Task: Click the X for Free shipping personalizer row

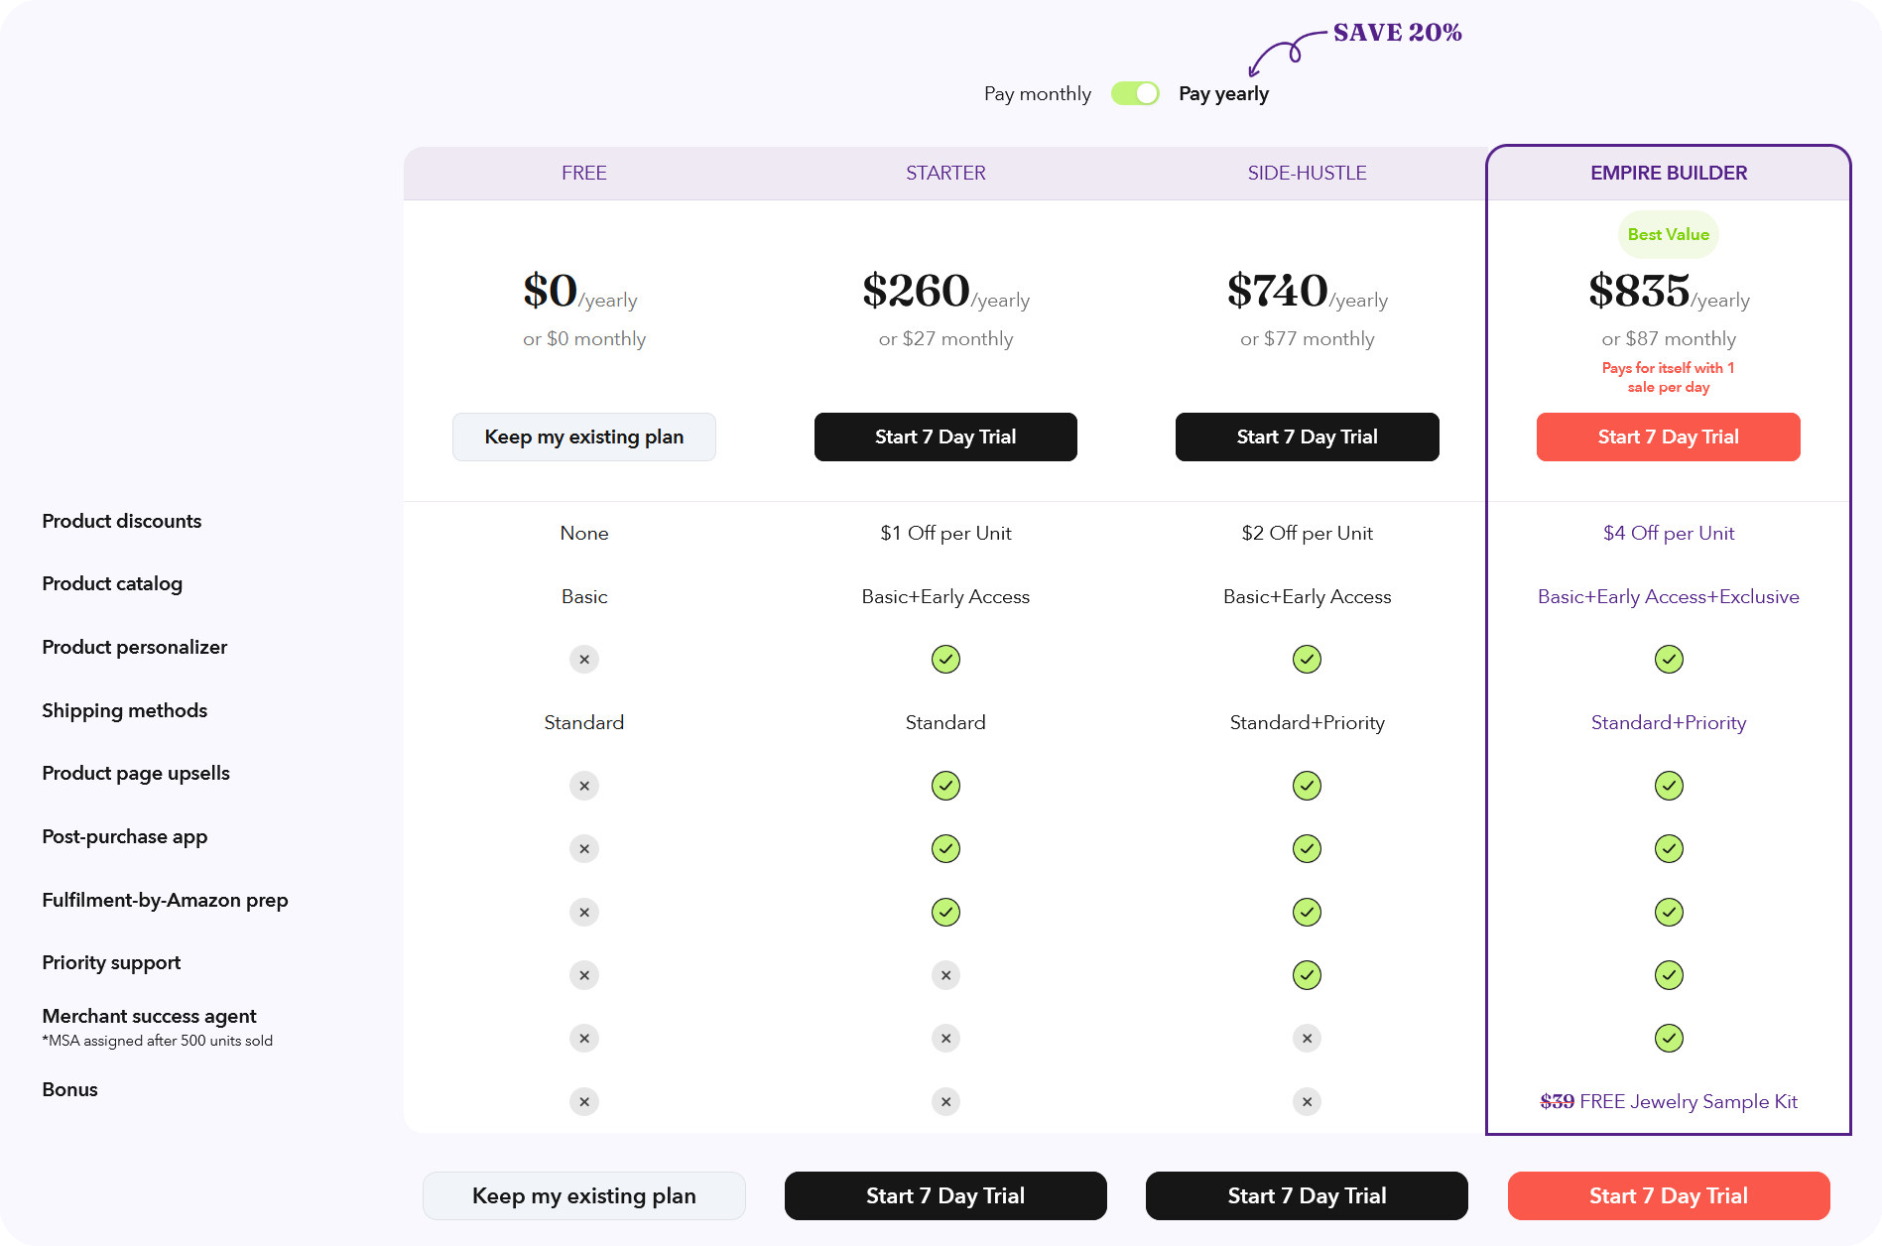Action: click(x=583, y=659)
